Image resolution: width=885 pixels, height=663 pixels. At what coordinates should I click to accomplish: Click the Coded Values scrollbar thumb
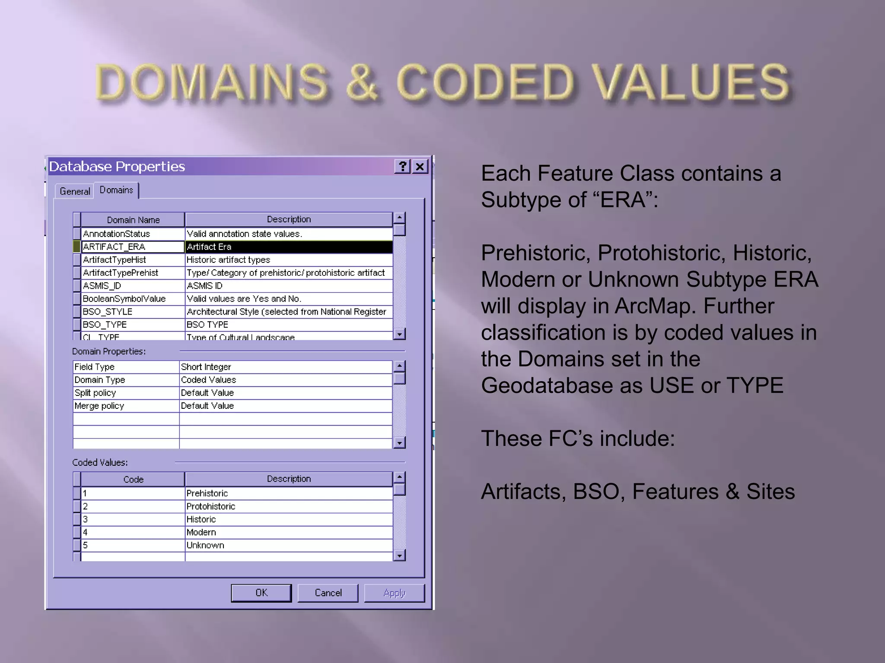[x=399, y=489]
